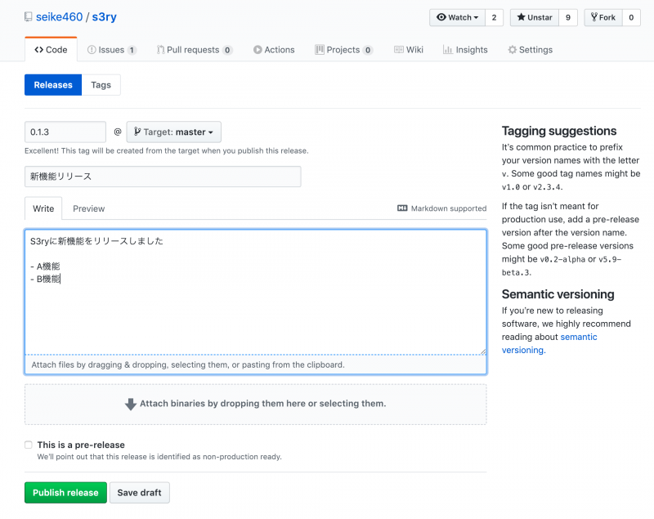Open the Watch dropdown menu
This screenshot has width=654, height=519.
tap(457, 17)
